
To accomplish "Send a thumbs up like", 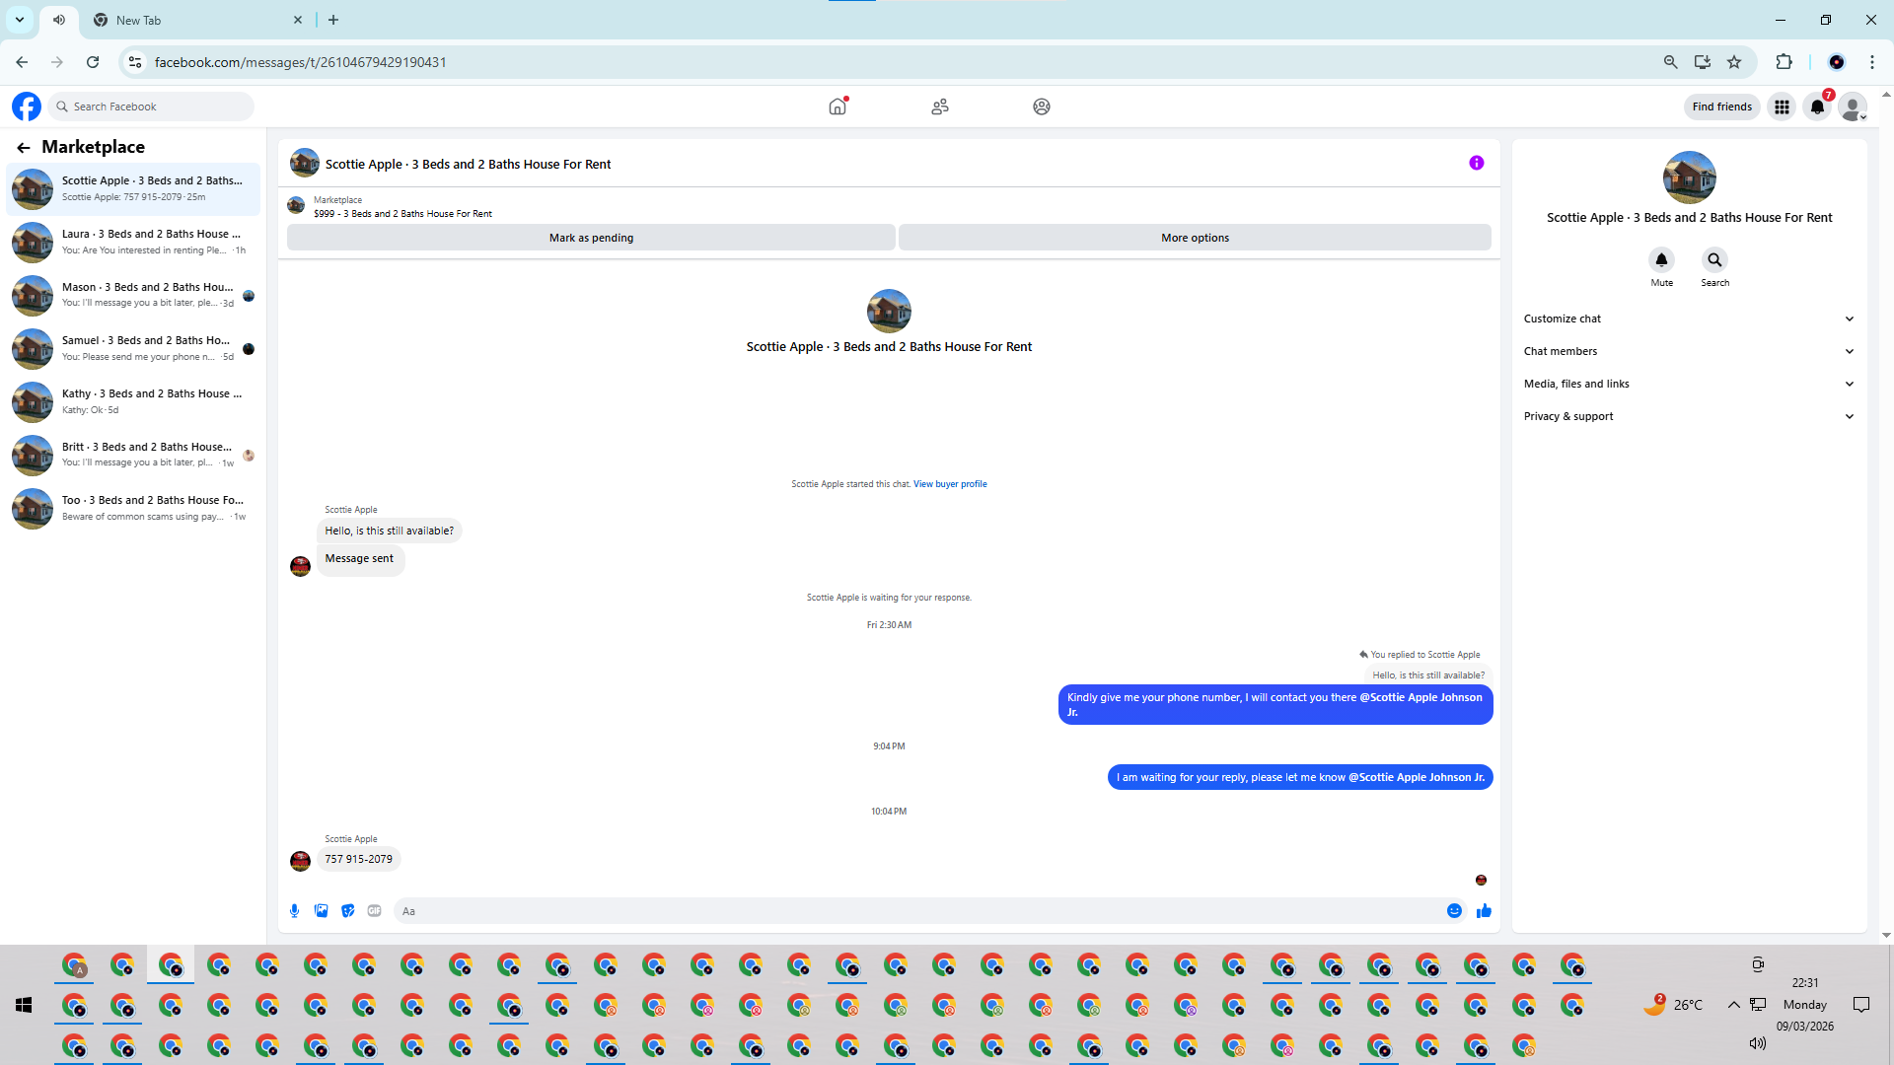I will tap(1484, 911).
